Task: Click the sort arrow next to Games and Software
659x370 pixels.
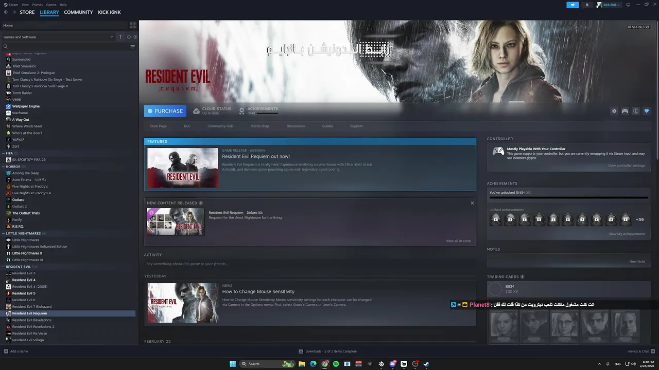Action: pos(120,37)
